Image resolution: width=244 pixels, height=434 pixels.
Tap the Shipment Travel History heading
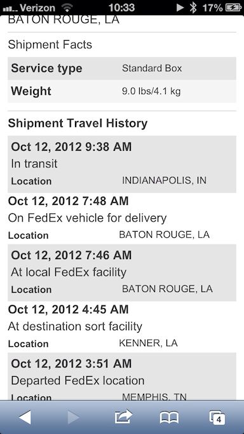click(78, 123)
